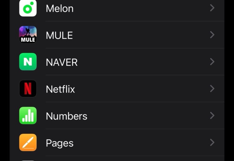The height and width of the screenshot is (161, 234).
Task: Select the Melon label text
Action: pyautogui.click(x=60, y=8)
